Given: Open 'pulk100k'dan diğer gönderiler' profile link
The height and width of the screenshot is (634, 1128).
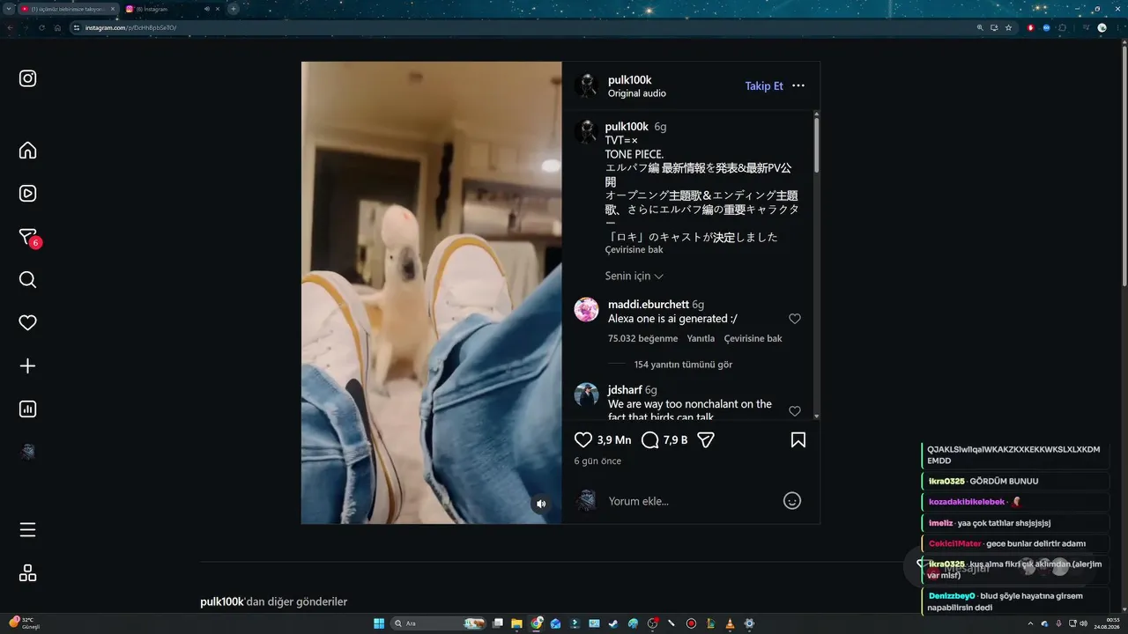Looking at the screenshot, I should 222,601.
